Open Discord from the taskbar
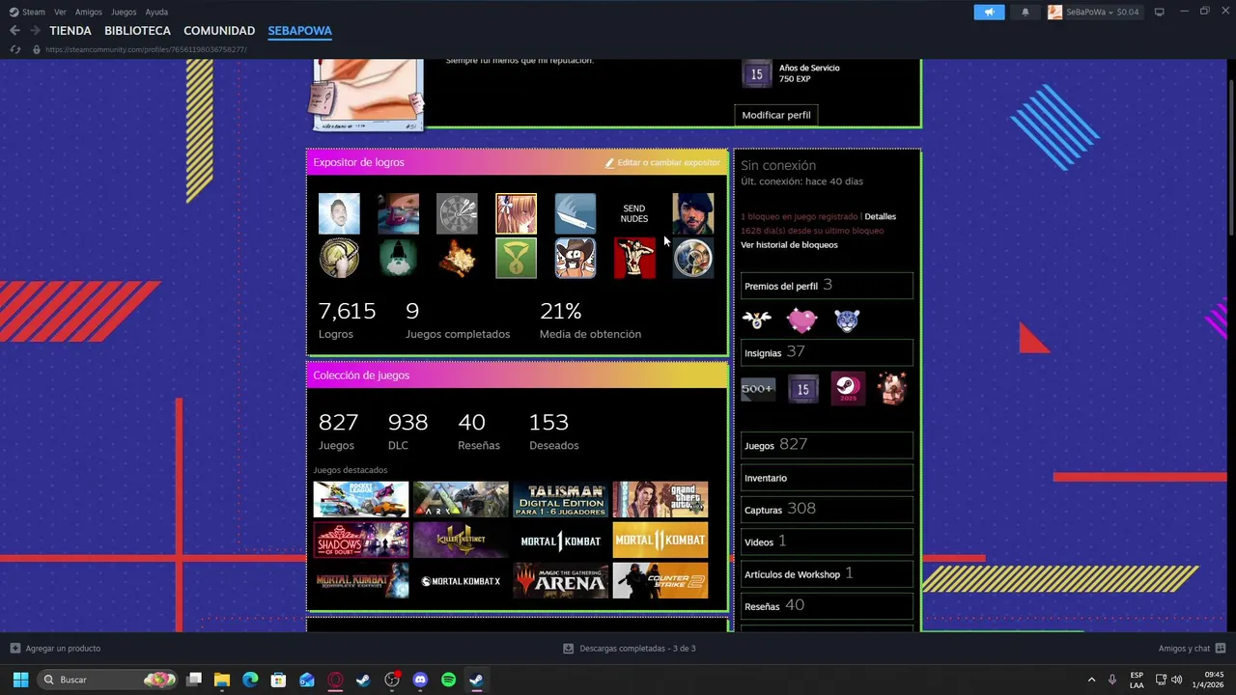1236x695 pixels. tap(420, 680)
